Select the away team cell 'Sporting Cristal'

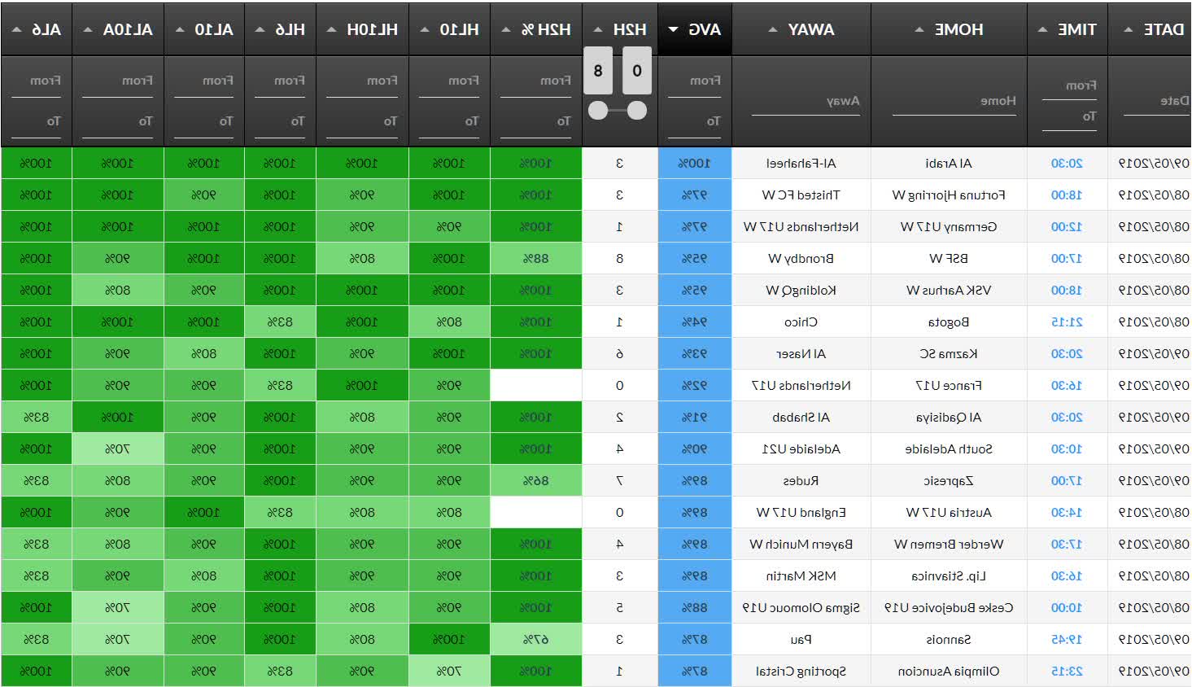click(x=801, y=672)
